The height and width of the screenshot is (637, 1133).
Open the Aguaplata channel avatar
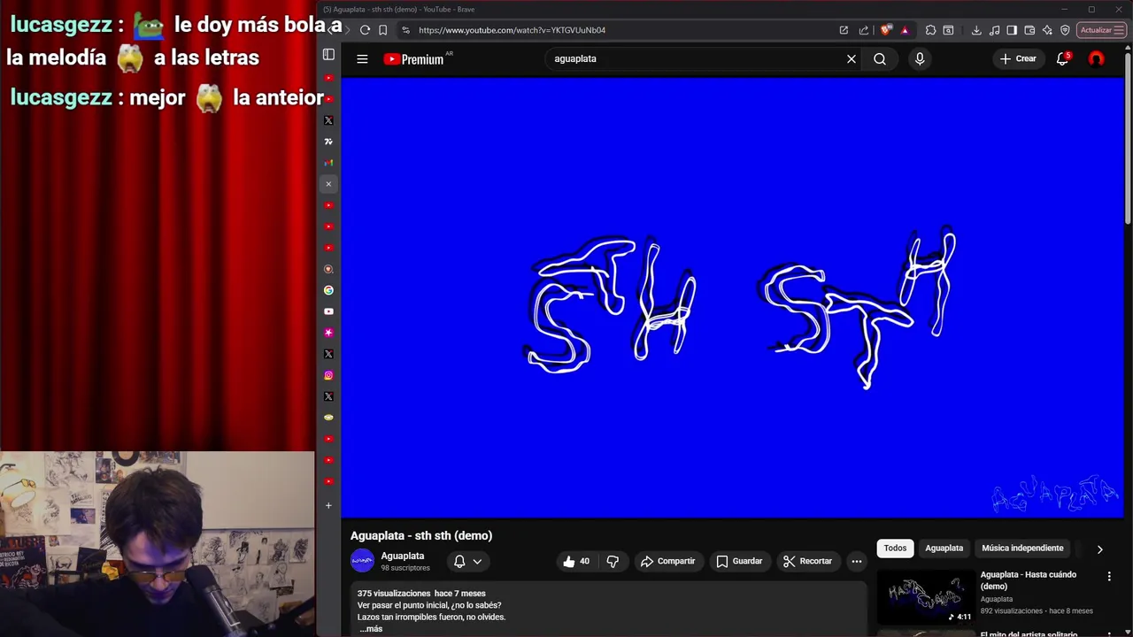[362, 561]
